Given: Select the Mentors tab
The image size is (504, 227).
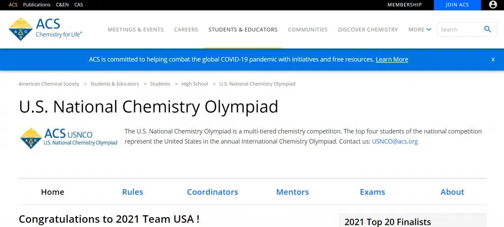Looking at the screenshot, I should [292, 192].
